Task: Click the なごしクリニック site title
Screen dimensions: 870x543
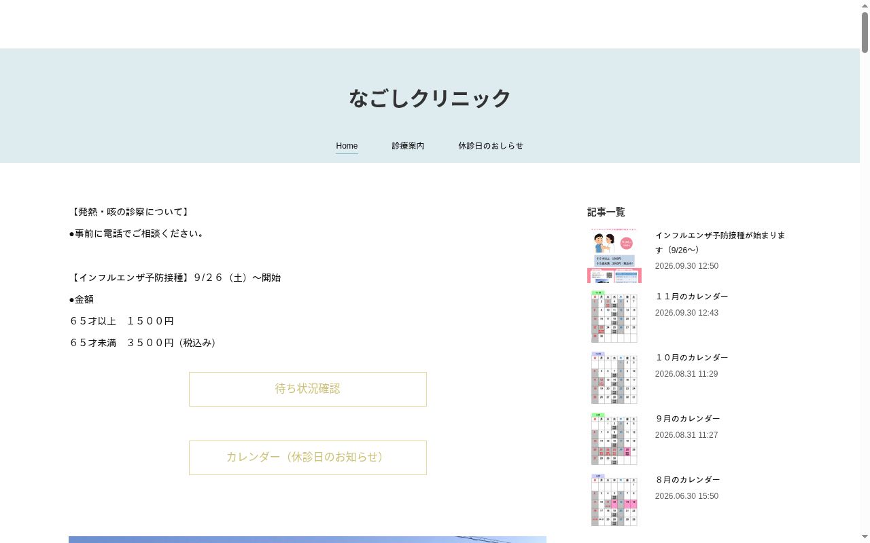Action: pos(430,98)
